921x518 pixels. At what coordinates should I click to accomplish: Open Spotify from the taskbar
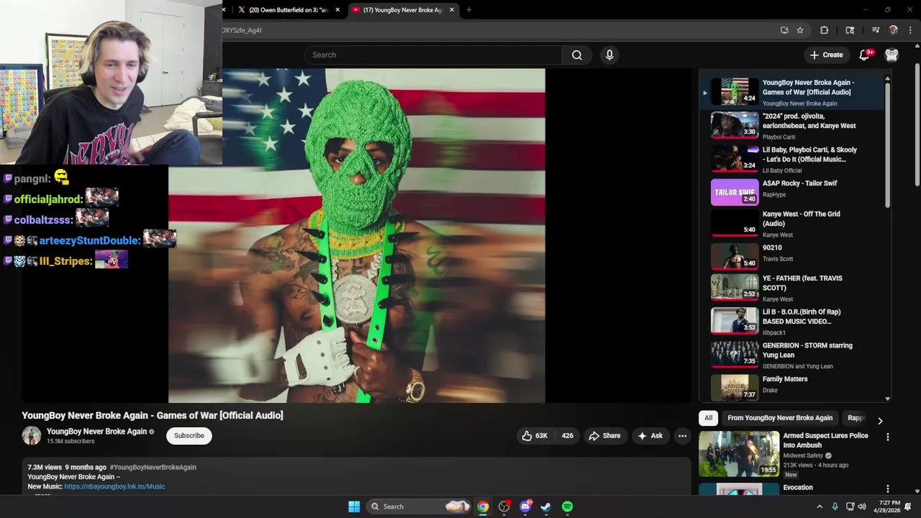(567, 506)
